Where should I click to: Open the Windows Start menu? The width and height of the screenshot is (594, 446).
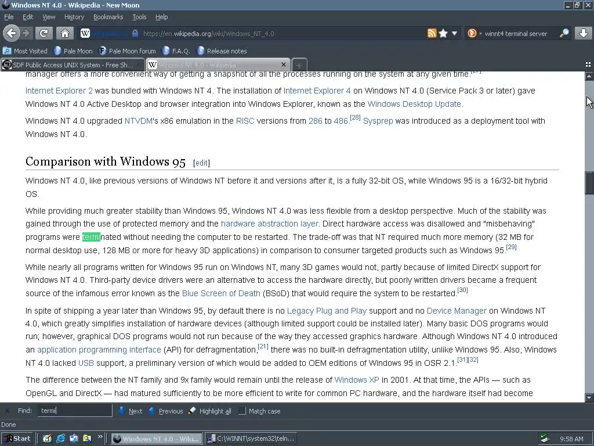click(18, 438)
